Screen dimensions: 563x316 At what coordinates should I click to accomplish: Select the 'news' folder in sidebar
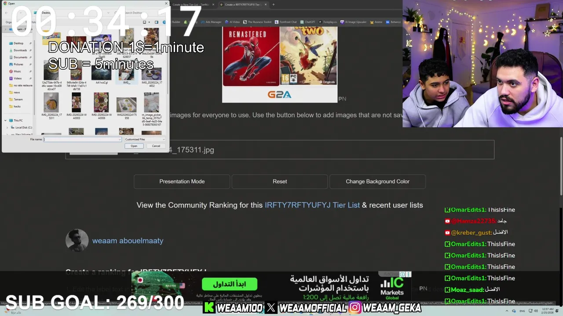[x=16, y=92]
